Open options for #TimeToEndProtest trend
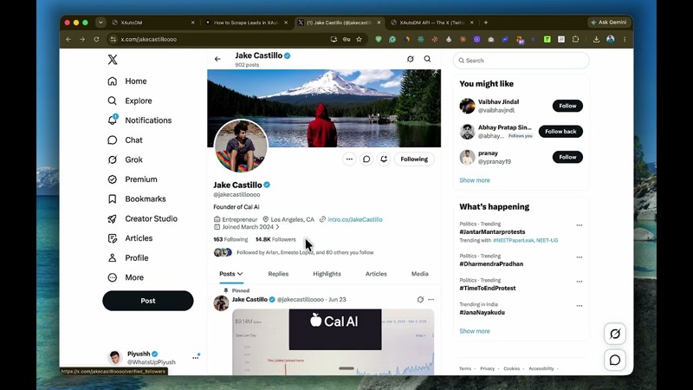This screenshot has width=693, height=390. pyautogui.click(x=579, y=281)
